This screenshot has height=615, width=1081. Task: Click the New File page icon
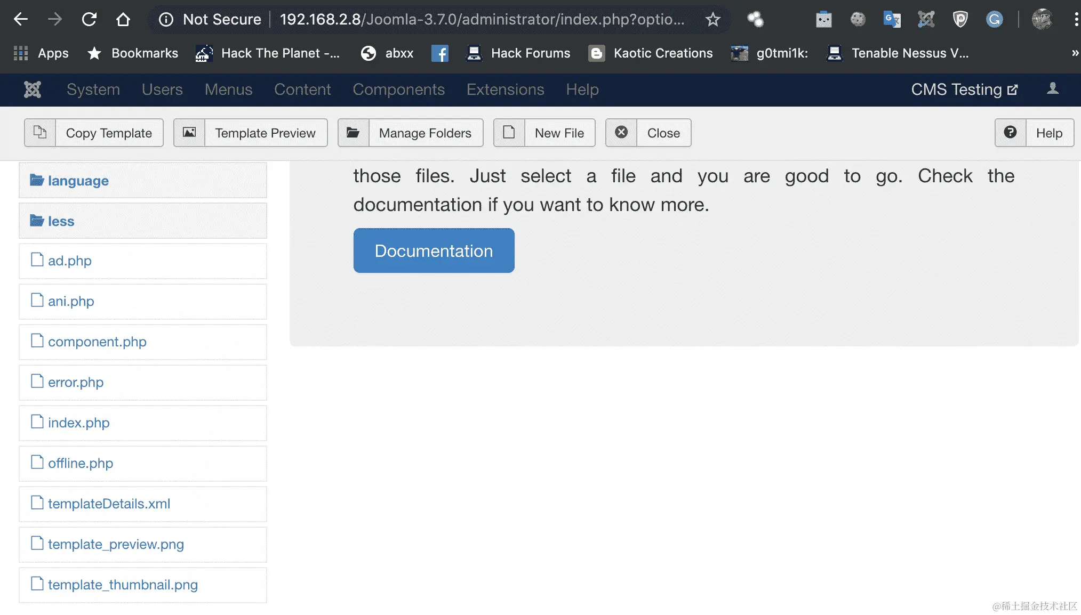pos(509,132)
